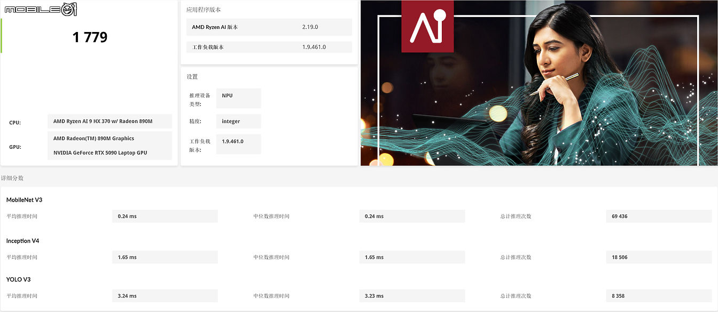
Task: Click Inception V4 "总计推理次数" label
Action: pos(516,258)
